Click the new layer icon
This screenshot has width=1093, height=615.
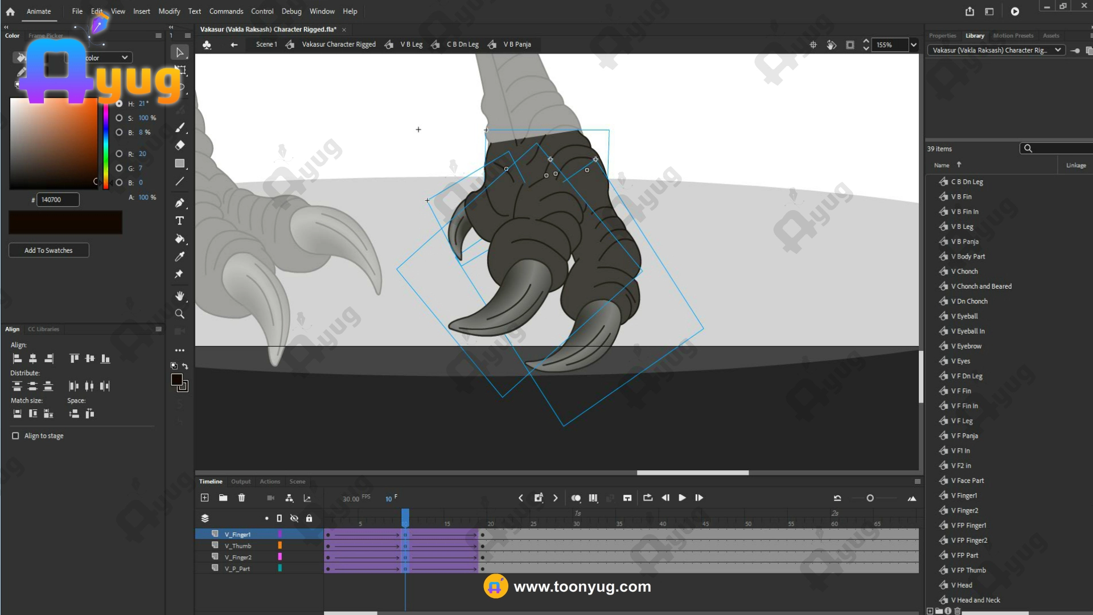pos(204,498)
